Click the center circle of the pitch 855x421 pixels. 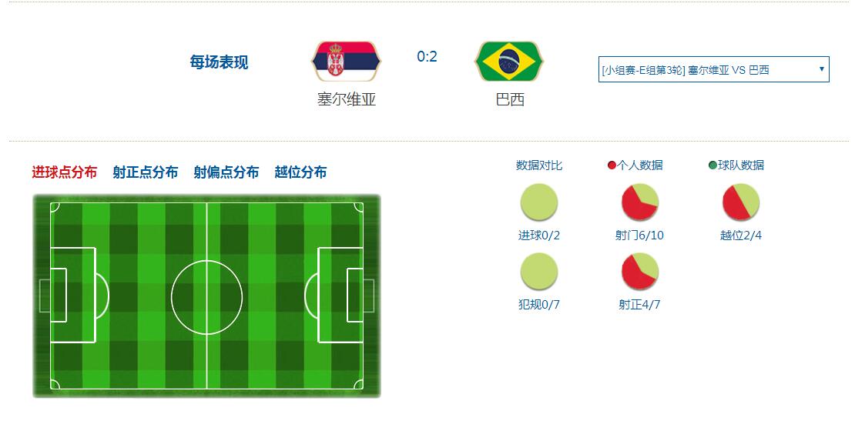(x=206, y=297)
